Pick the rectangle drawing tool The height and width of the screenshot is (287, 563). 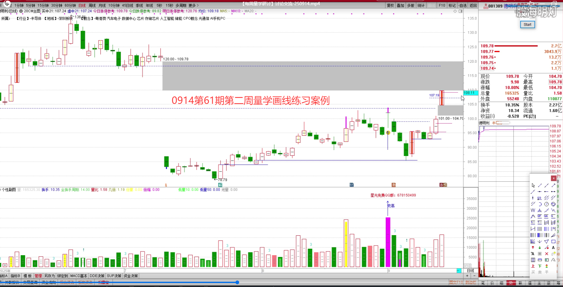pos(553,242)
